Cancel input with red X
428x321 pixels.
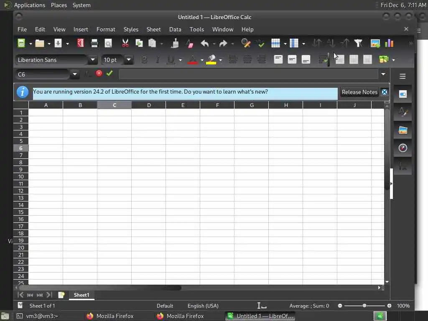[x=99, y=74]
